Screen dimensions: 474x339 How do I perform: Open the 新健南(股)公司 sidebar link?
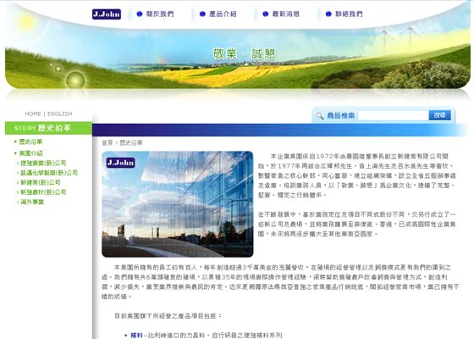[41, 182]
